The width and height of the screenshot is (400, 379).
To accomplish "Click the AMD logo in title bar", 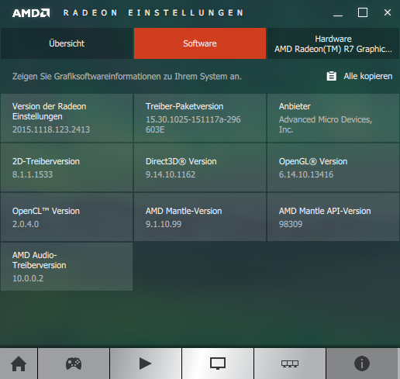I will (x=31, y=13).
